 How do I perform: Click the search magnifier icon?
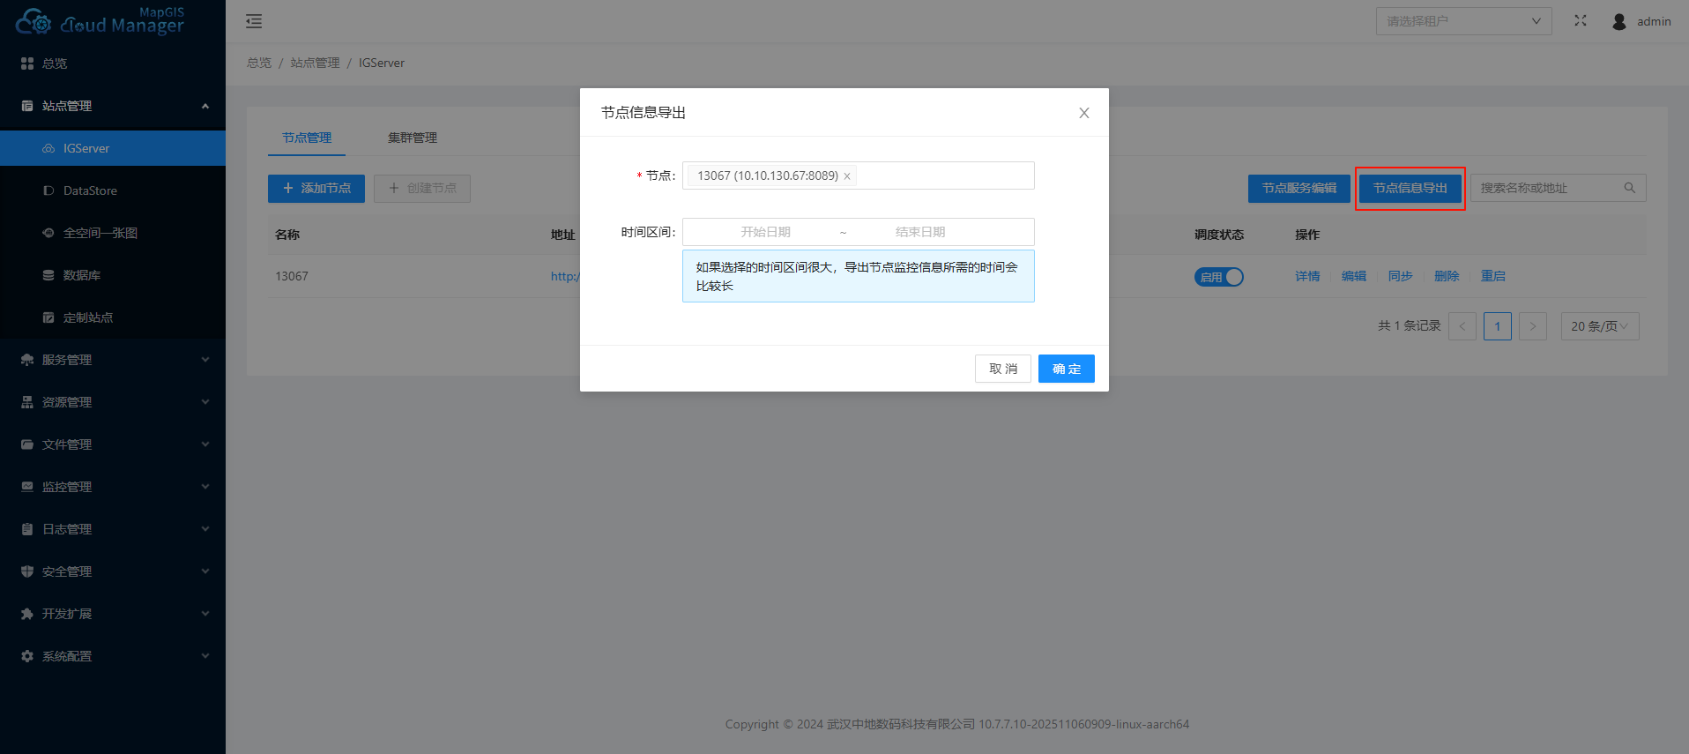point(1629,188)
